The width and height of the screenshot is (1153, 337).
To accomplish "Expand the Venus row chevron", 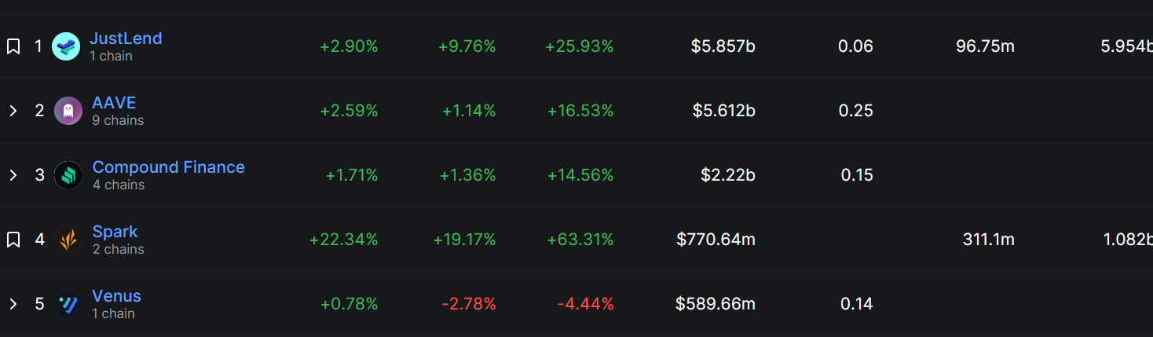I will tap(13, 304).
